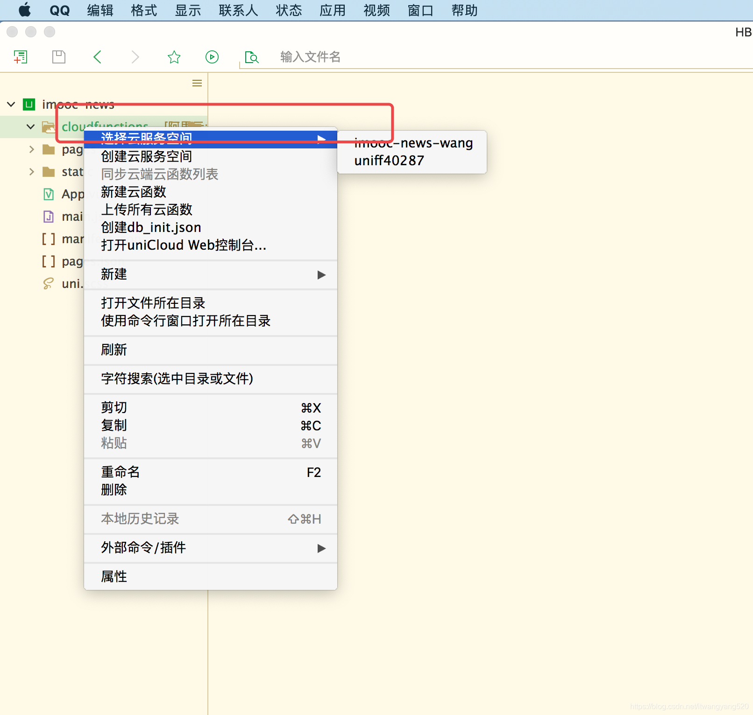Click 属性 at the menu bottom

click(x=211, y=577)
